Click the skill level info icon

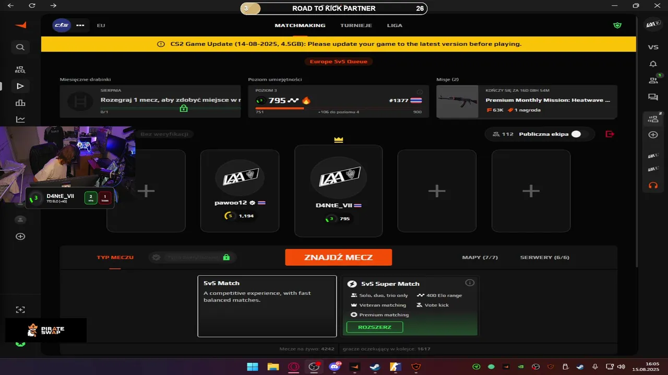coord(419,92)
